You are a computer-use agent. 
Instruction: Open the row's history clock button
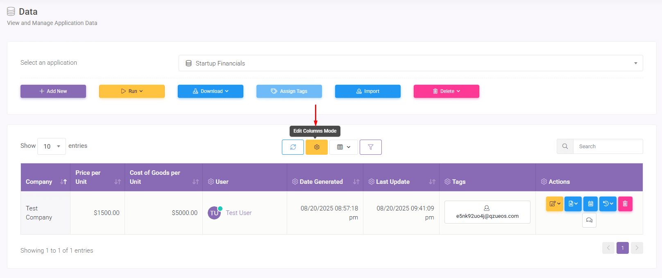coord(608,203)
